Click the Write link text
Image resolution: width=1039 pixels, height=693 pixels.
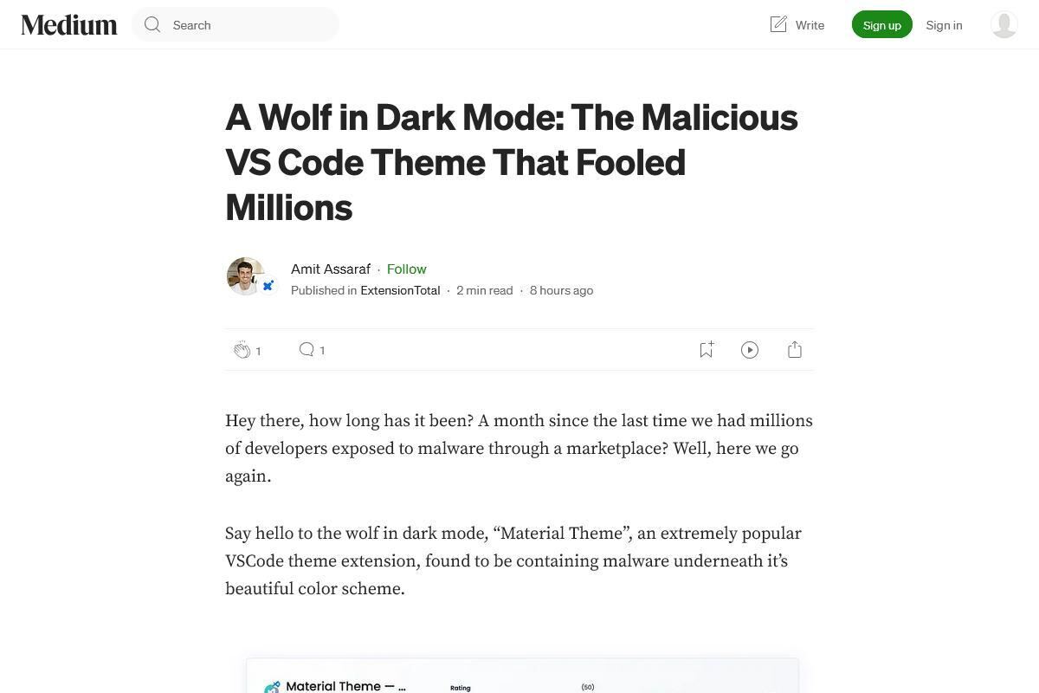[810, 25]
